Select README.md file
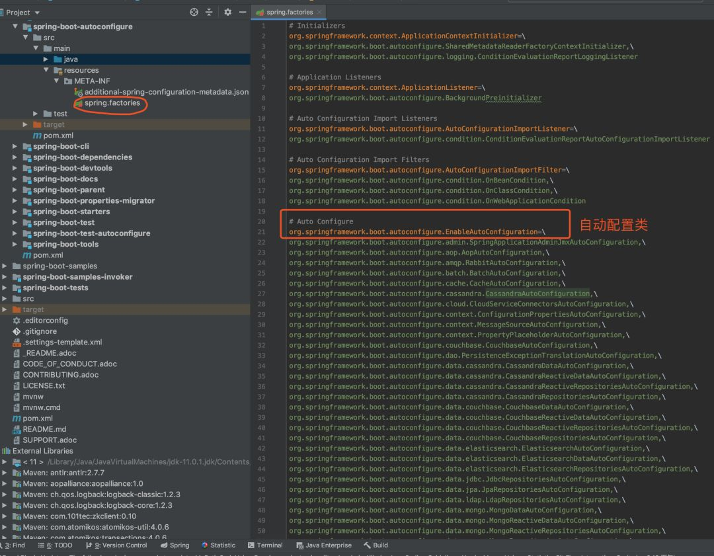This screenshot has height=556, width=714. coord(44,429)
